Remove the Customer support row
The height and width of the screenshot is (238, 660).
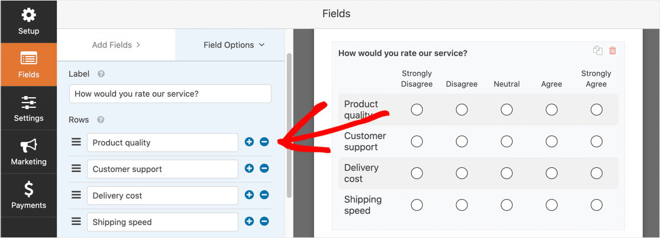264,168
